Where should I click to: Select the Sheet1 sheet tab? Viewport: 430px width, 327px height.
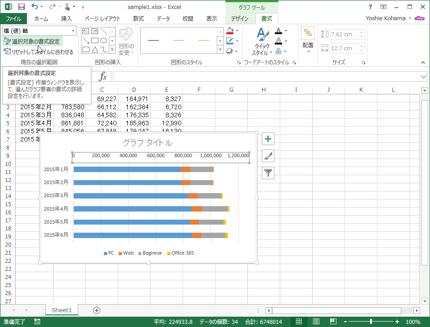tap(62, 310)
